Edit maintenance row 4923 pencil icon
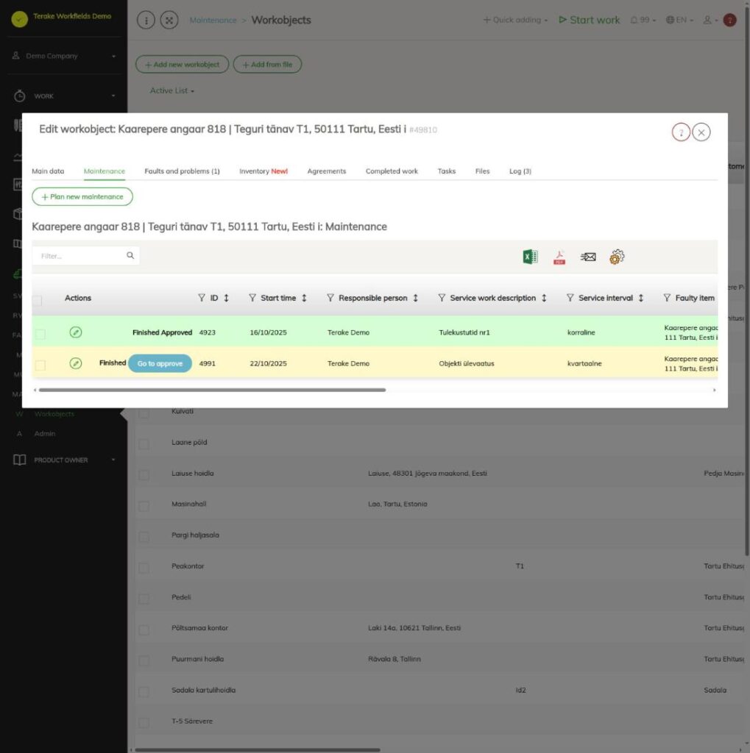The height and width of the screenshot is (753, 750). tap(76, 332)
